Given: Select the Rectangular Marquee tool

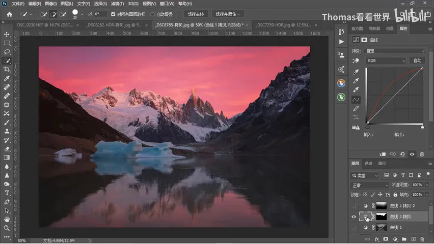Looking at the screenshot, I should 7,43.
